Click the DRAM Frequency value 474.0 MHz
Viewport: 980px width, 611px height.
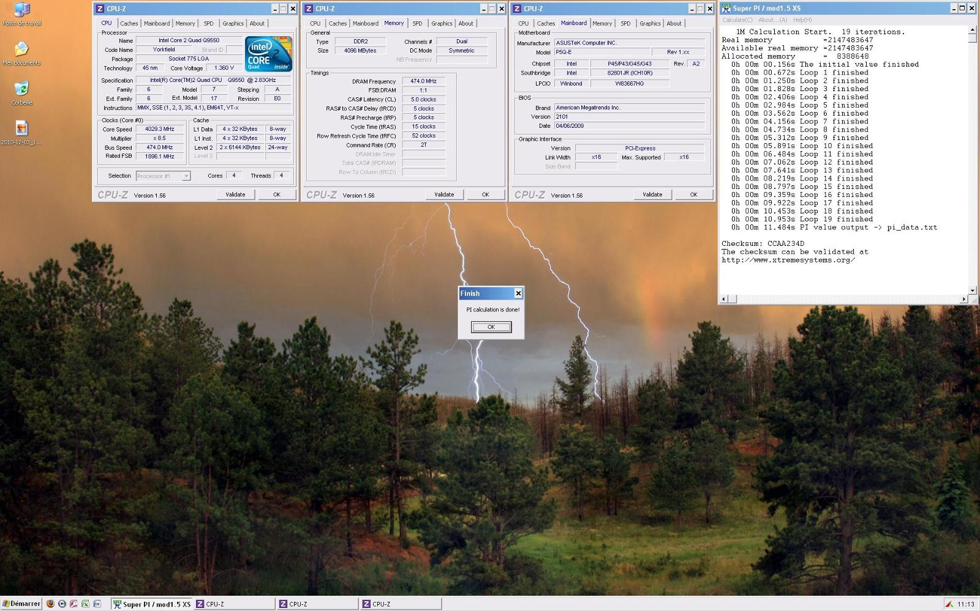pos(423,81)
